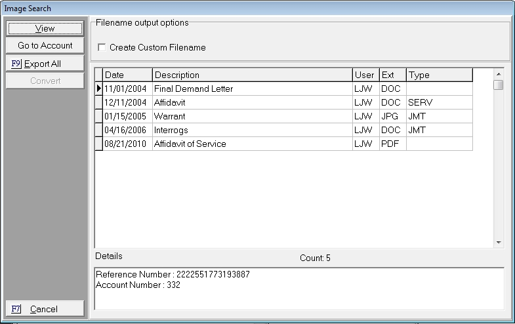Click the row selector arrow indicator for first row
515x324 pixels.
coord(99,89)
